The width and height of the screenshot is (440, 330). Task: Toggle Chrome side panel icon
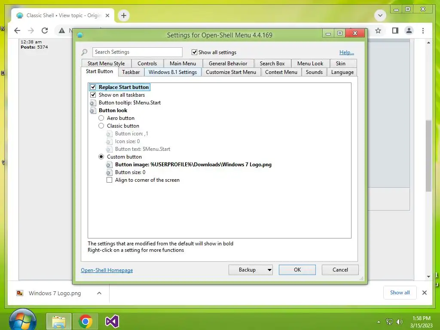(395, 31)
